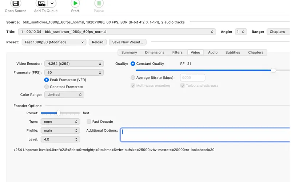
Task: Click Save New Preset button
Action: (128, 42)
